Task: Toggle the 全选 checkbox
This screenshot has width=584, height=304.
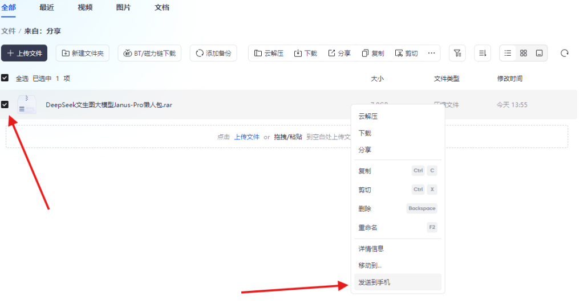Action: click(x=5, y=78)
